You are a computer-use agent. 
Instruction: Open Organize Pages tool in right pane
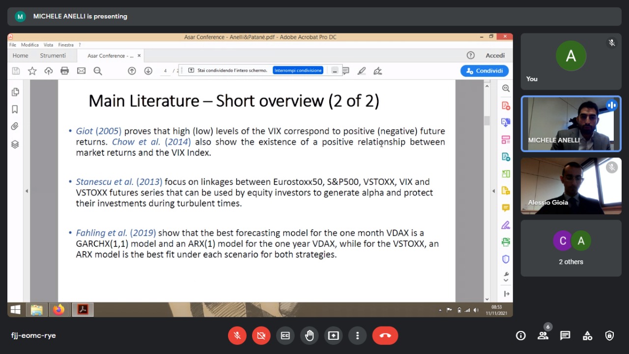click(506, 140)
